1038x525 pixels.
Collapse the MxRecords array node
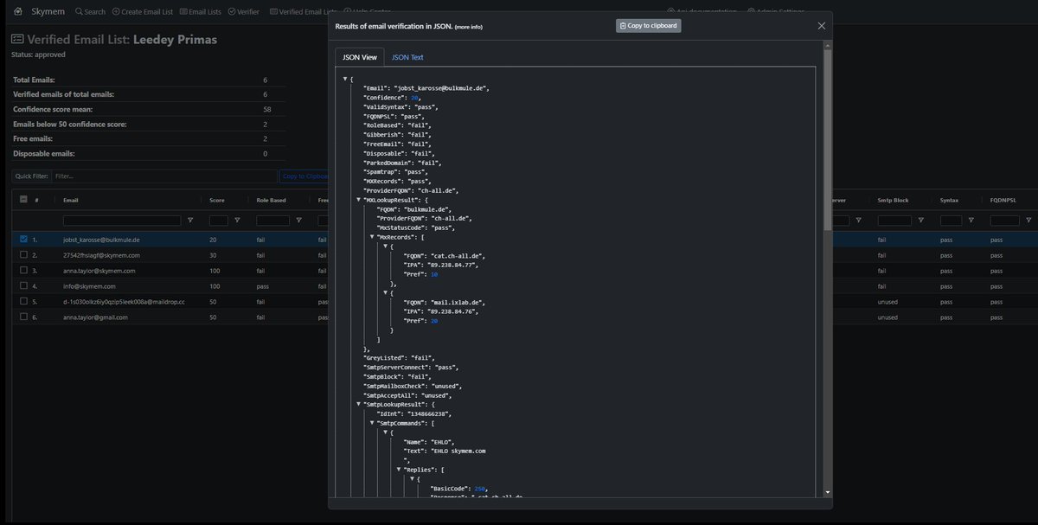pos(373,236)
